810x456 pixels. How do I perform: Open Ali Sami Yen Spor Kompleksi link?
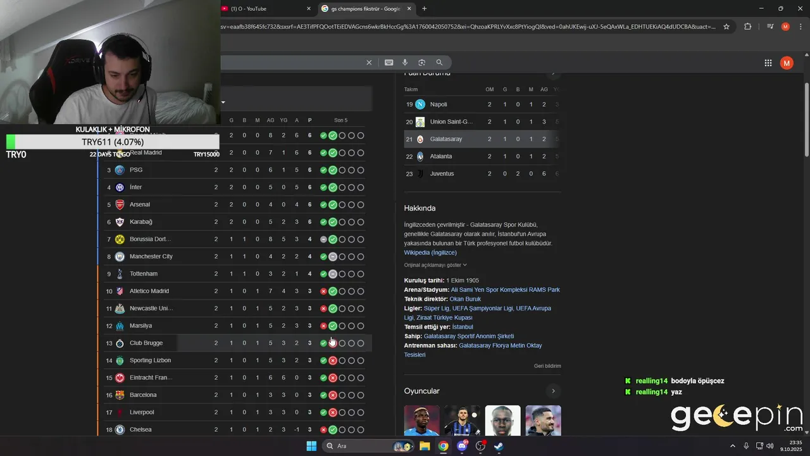click(505, 290)
